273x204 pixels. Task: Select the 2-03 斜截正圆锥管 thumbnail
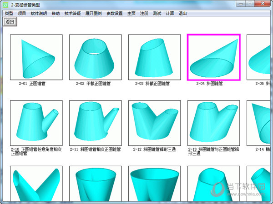tap(155, 57)
